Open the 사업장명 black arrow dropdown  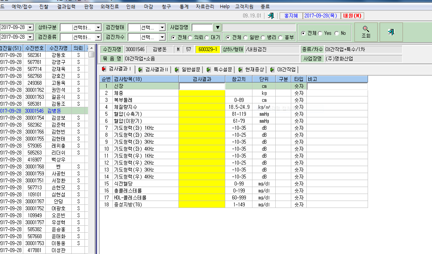[218, 27]
